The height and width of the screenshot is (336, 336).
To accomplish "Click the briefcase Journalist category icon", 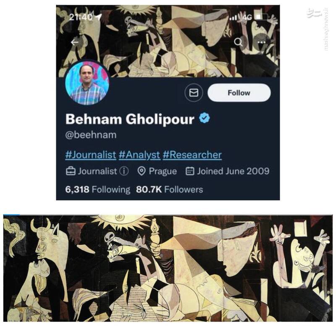I will click(71, 171).
